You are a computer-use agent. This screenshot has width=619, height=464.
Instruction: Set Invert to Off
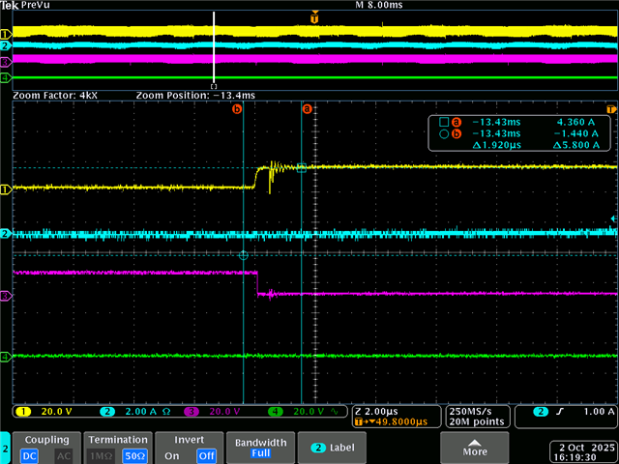click(x=206, y=456)
